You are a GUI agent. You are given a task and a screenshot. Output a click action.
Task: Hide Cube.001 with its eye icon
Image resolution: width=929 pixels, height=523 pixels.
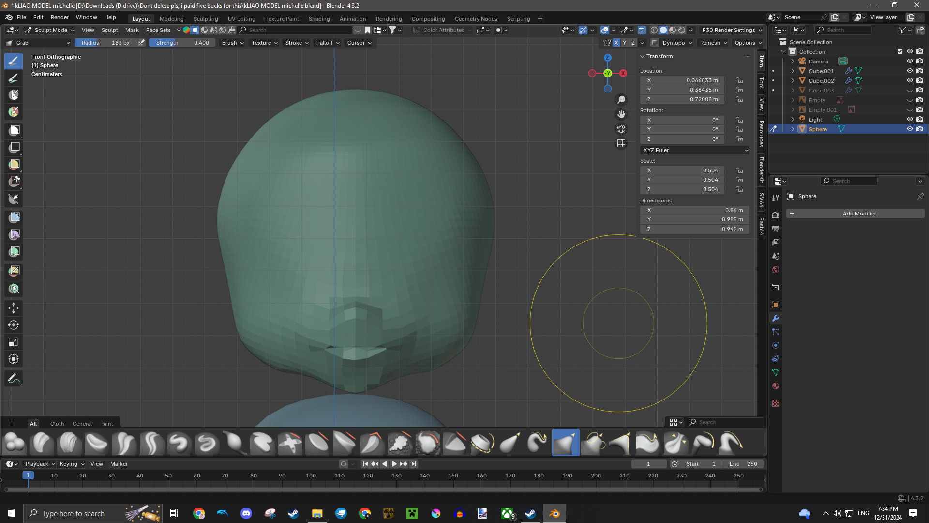[910, 71]
